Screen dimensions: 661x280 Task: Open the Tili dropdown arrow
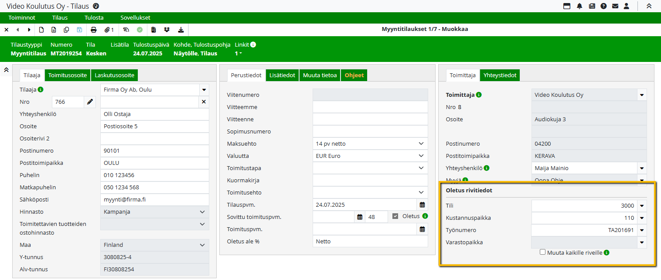641,206
